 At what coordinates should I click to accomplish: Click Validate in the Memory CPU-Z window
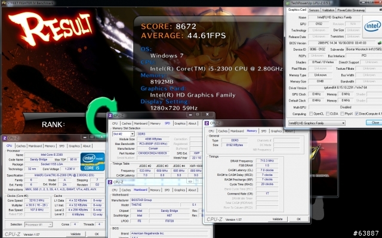(277, 219)
